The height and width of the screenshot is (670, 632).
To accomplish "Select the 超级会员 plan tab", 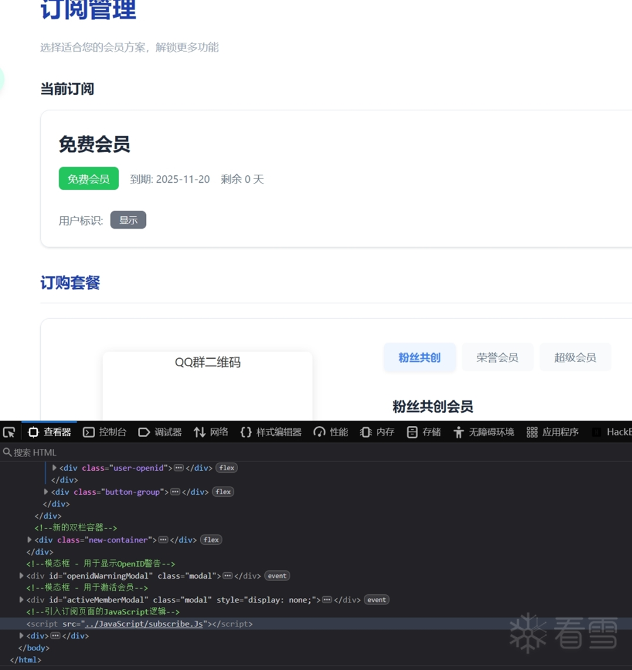I will (x=575, y=357).
